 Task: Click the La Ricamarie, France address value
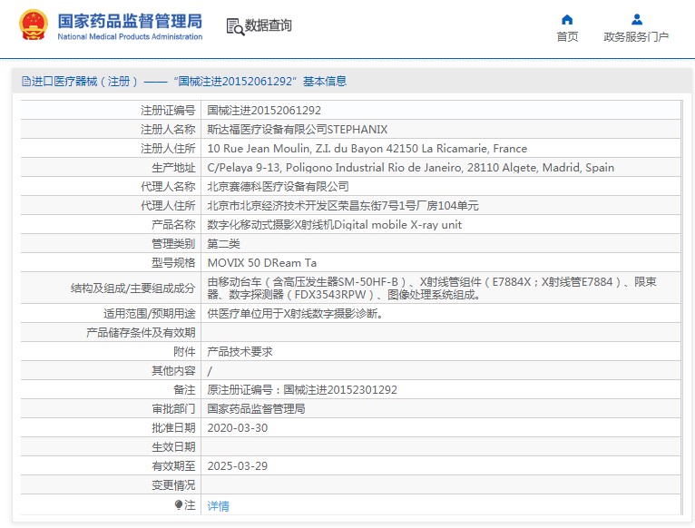tap(367, 149)
